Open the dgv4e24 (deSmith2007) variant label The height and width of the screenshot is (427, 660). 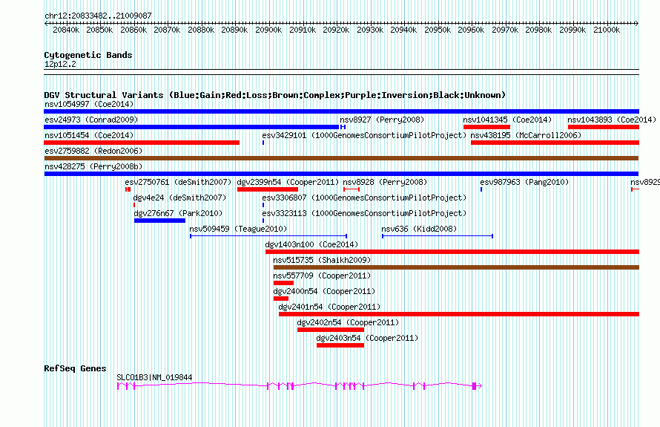[x=179, y=198]
